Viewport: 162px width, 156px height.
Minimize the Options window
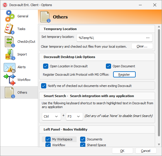coord(140,5)
